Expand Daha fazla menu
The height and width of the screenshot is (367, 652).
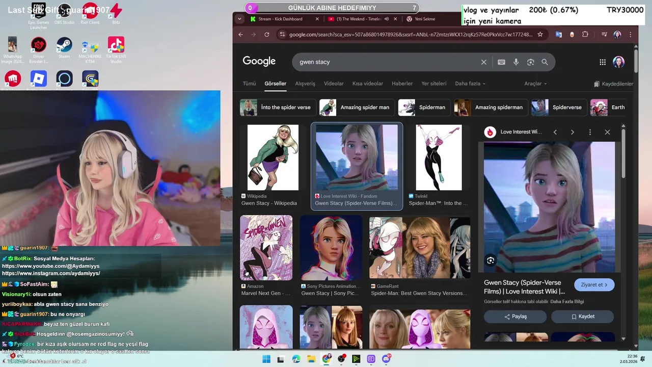[x=470, y=84]
